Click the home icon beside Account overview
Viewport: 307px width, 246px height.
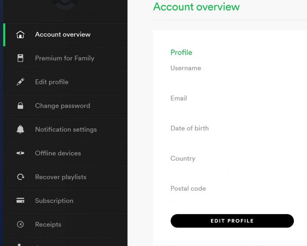tap(21, 34)
